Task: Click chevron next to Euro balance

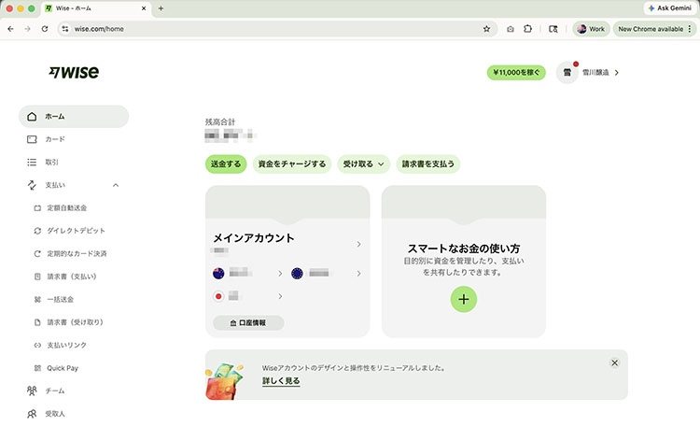Action: tap(358, 273)
